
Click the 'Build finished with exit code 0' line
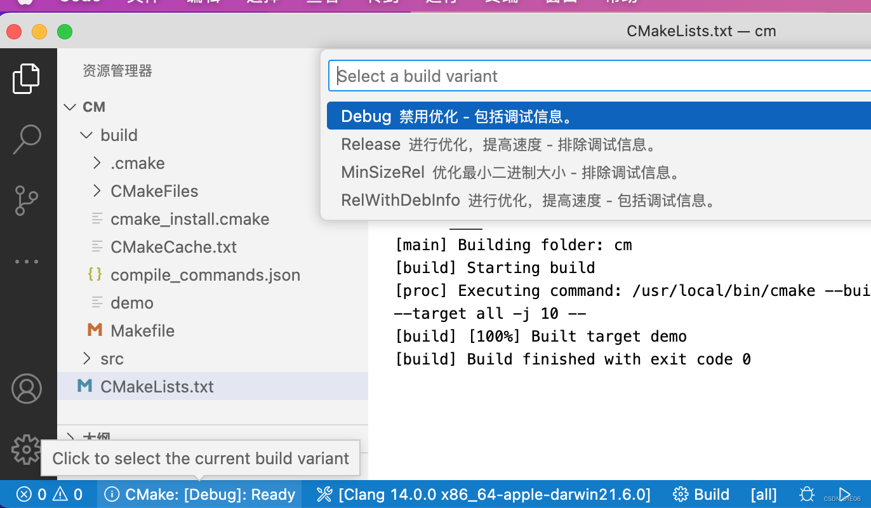[573, 359]
